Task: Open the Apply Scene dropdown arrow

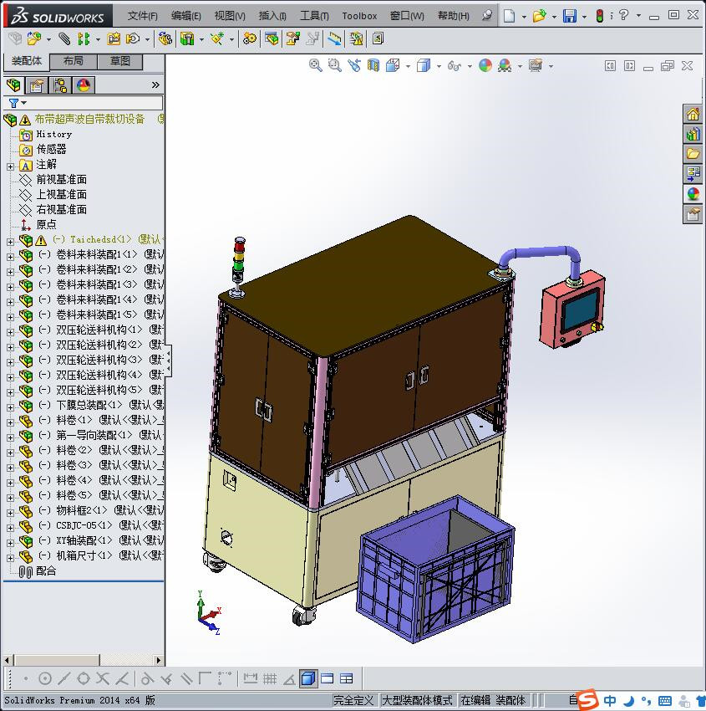Action: point(520,67)
